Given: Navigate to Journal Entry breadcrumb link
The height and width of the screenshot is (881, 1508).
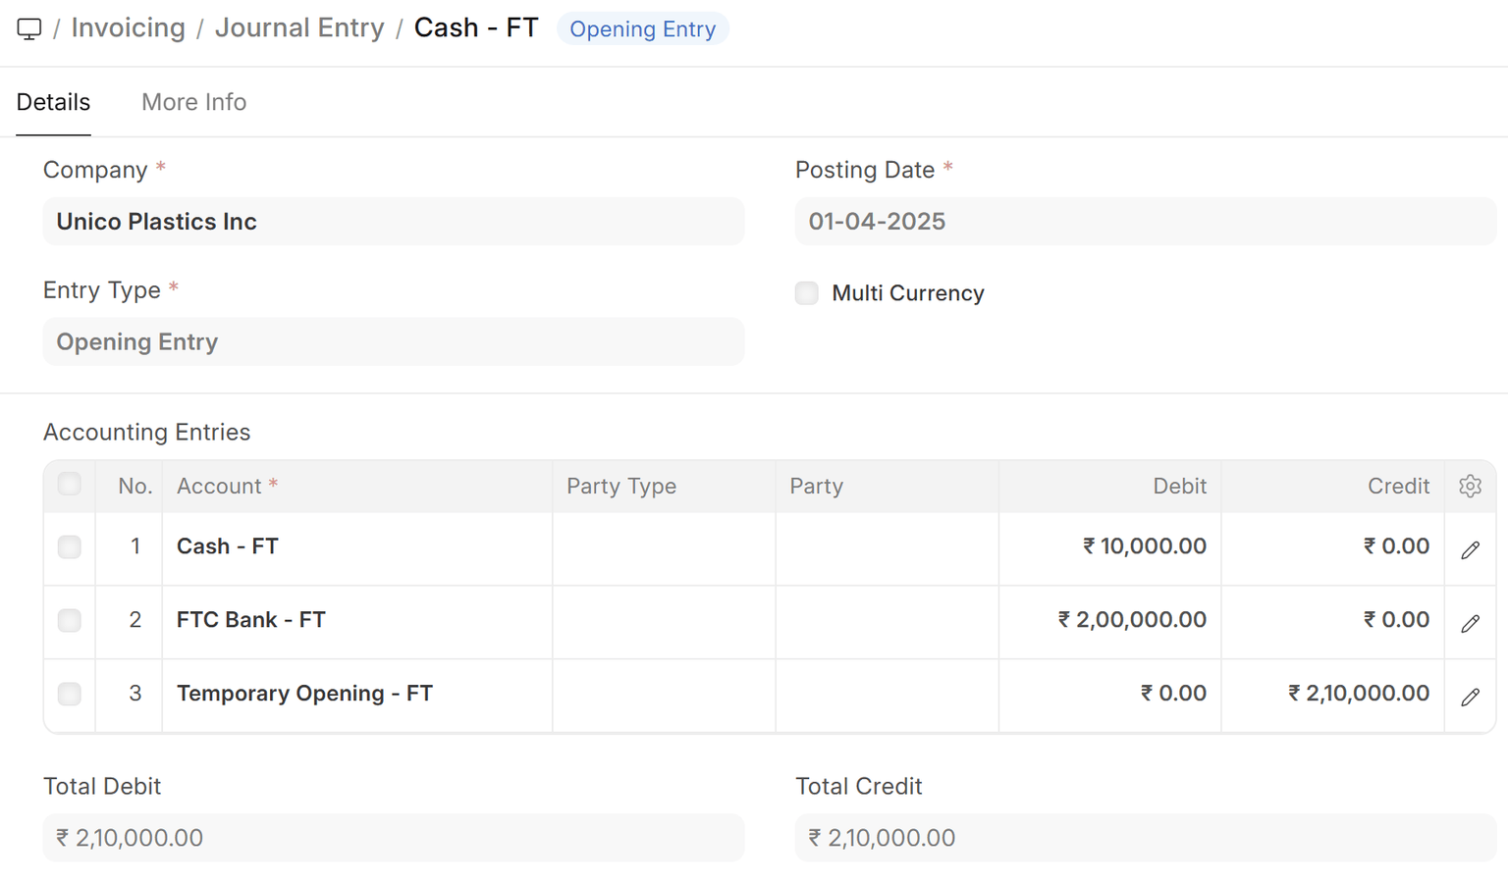Looking at the screenshot, I should point(299,28).
